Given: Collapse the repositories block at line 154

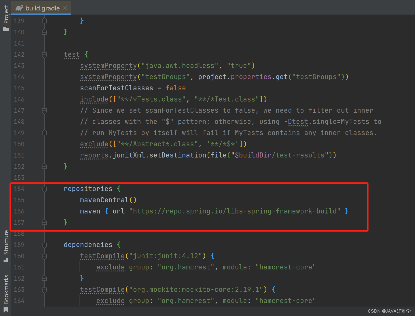Looking at the screenshot, I should coord(44,189).
